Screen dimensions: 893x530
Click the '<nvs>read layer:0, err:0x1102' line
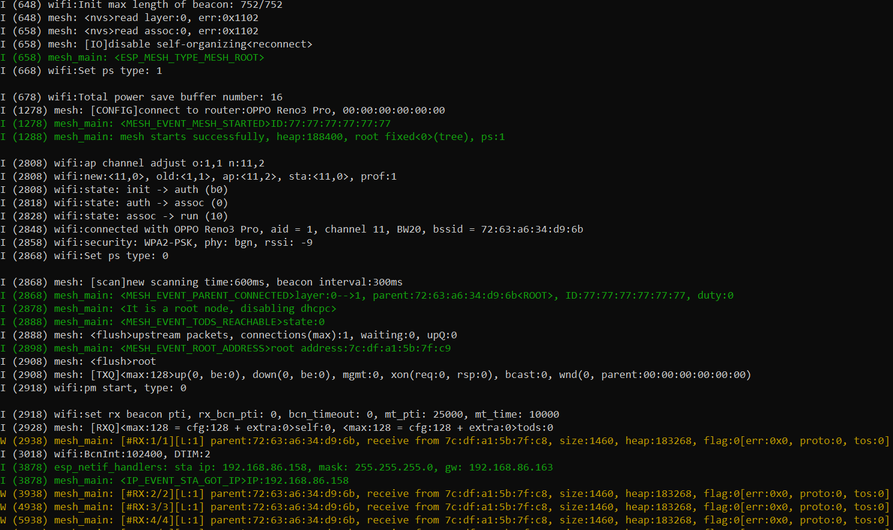click(x=129, y=18)
